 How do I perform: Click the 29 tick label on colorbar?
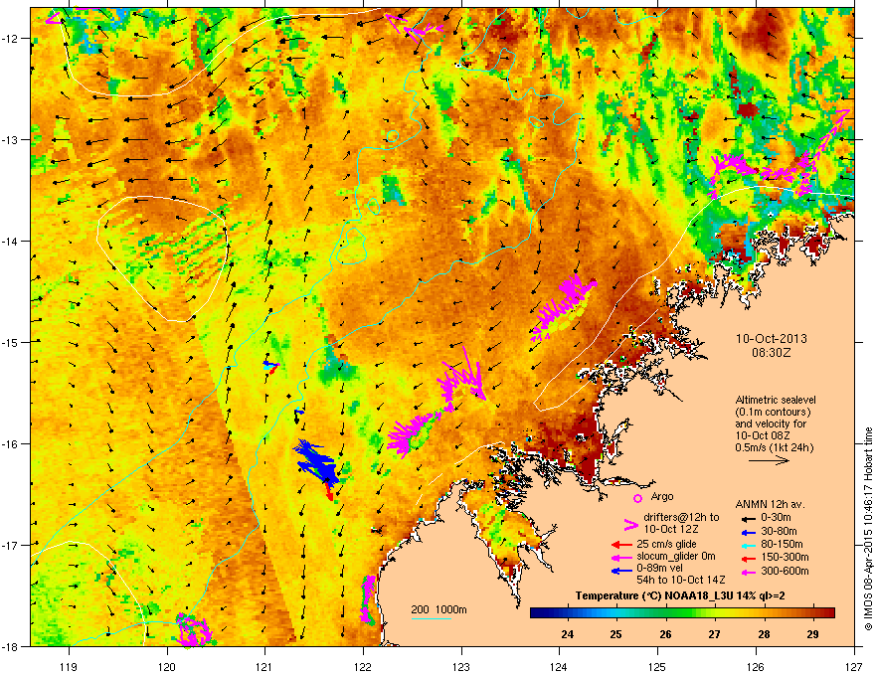coord(812,634)
